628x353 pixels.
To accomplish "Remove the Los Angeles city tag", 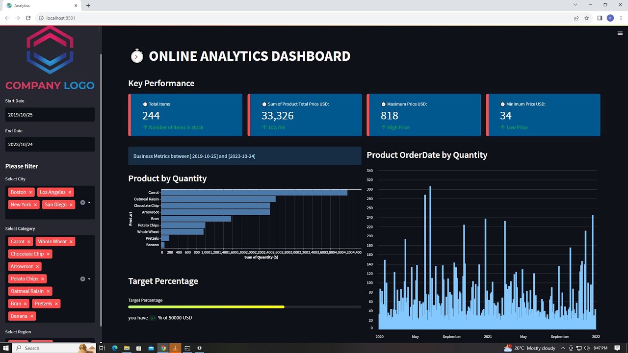I will (x=70, y=192).
